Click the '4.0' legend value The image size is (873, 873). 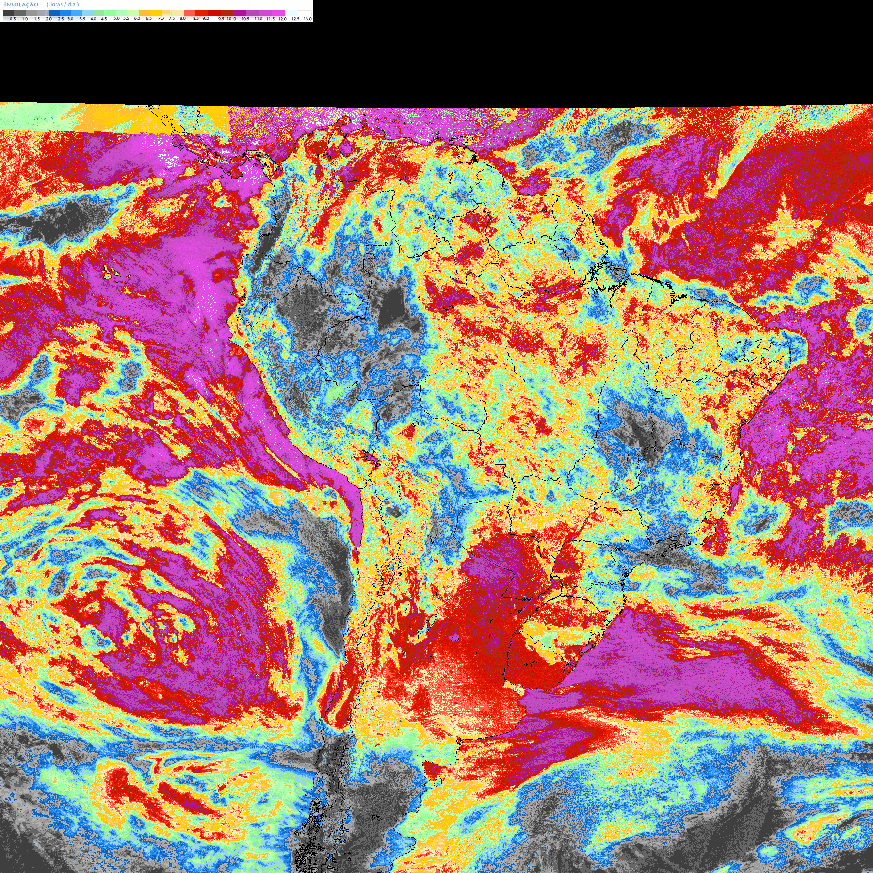93,19
